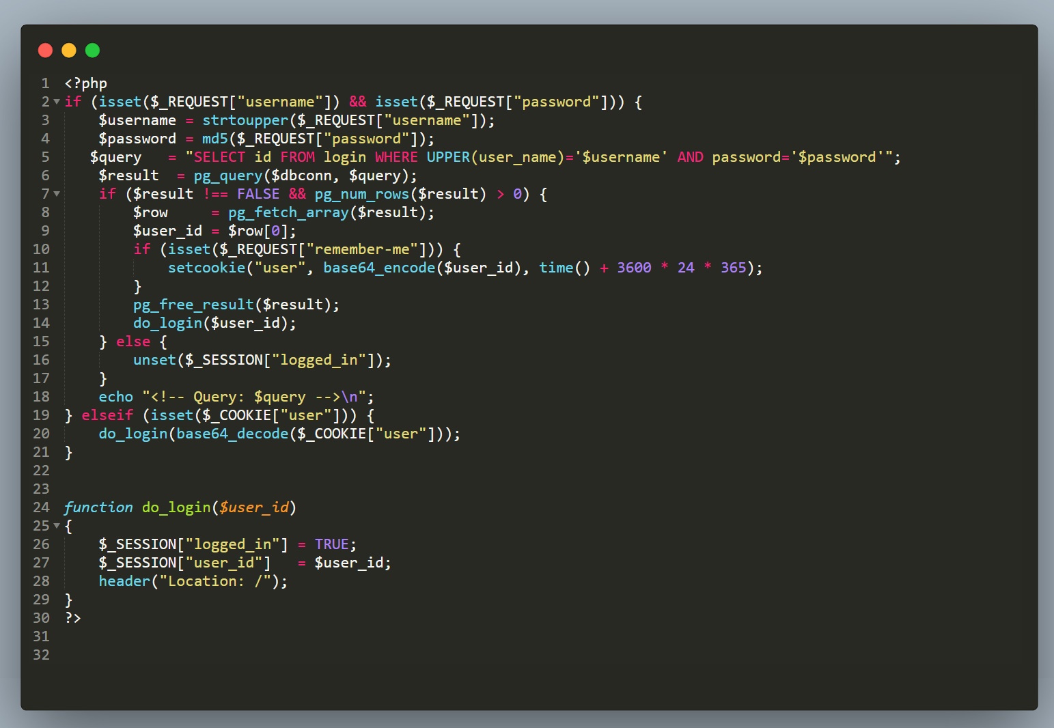Click the pg_free_result function name
Image resolution: width=1054 pixels, height=728 pixels.
[193, 305]
